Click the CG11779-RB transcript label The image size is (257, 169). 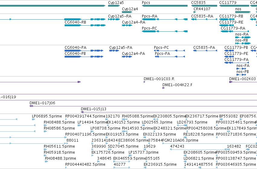point(231,16)
